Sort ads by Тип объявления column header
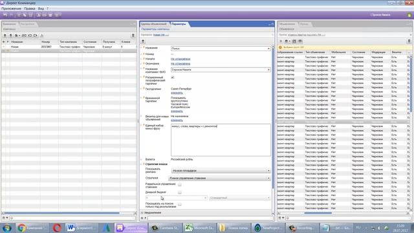The width and height of the screenshot is (414, 233). pos(317,52)
